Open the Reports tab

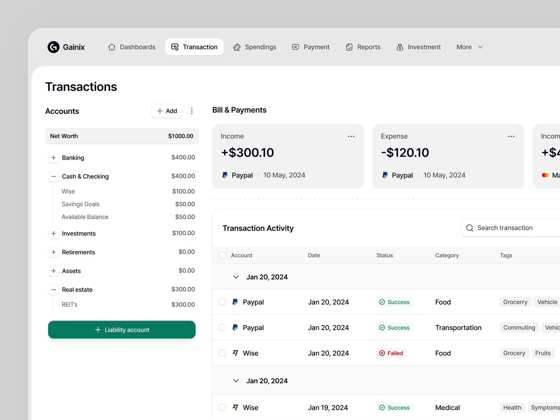(x=363, y=47)
